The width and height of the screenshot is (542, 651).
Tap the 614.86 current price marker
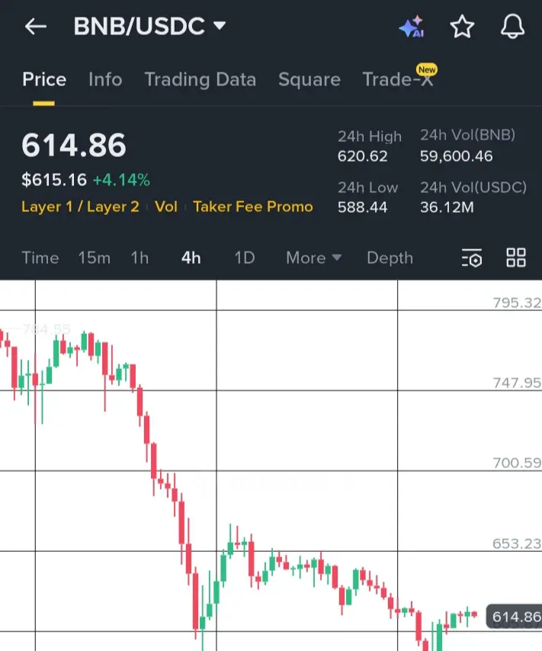pyautogui.click(x=515, y=617)
